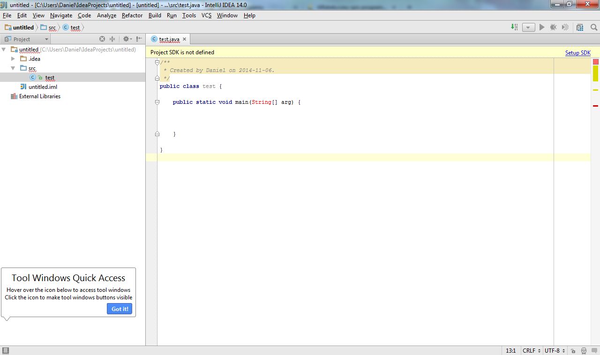Click the red error stripe marker on the right
Screen dimensions: 600x355
(595, 105)
